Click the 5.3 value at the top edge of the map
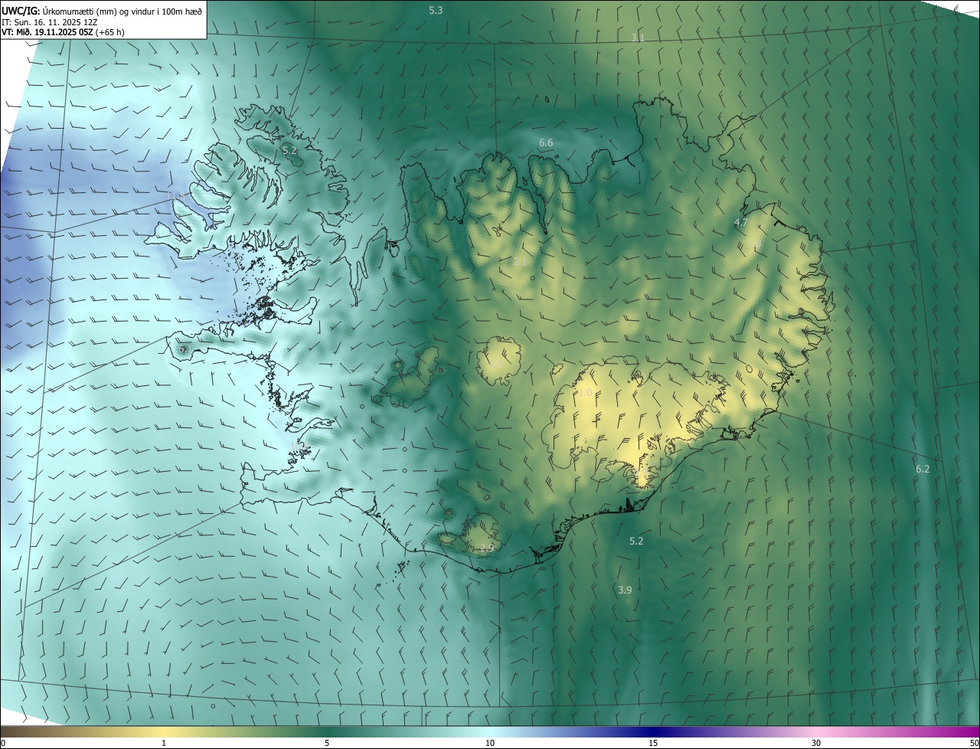 (x=436, y=10)
